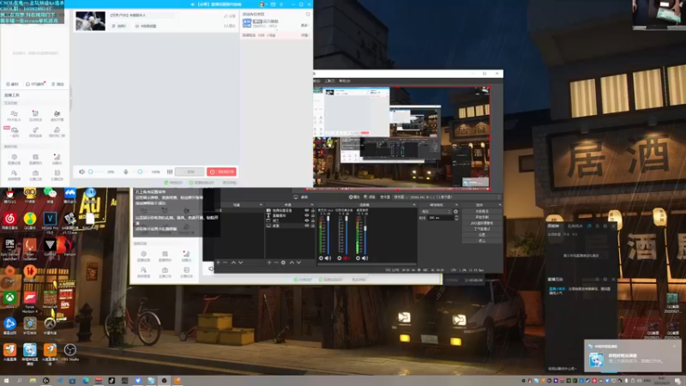The image size is (686, 386).
Task: Click microphone icon in the stream helper bottom bar
Action: click(125, 172)
